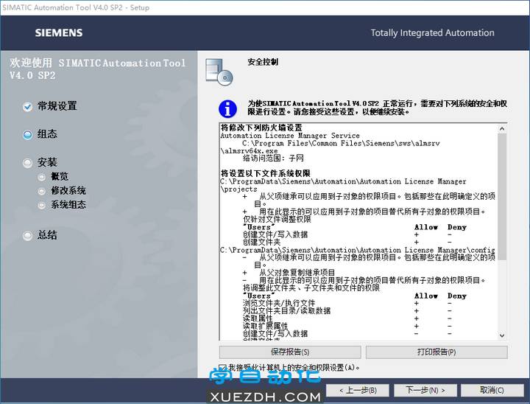530x404 pixels.
Task: Select the 组态 step in sidebar
Action: point(47,133)
